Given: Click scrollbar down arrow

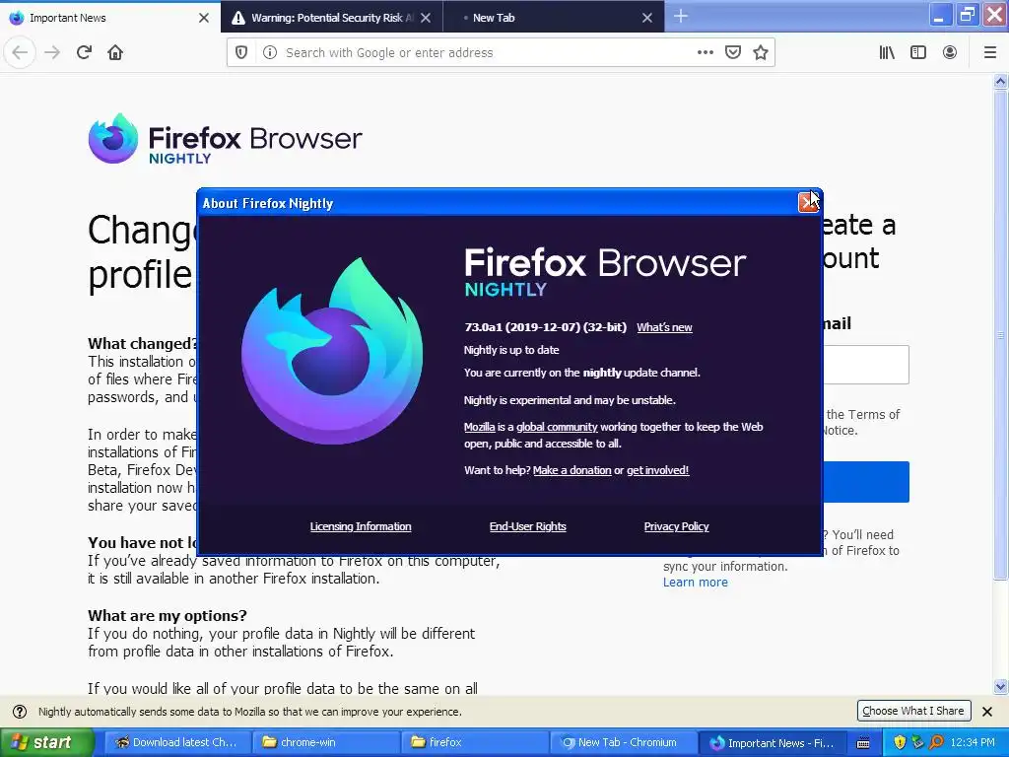Looking at the screenshot, I should coord(1000,686).
